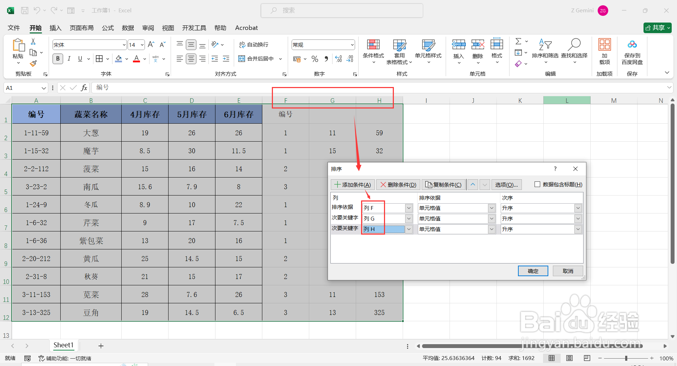Toggle Italic formatting button

click(69, 59)
